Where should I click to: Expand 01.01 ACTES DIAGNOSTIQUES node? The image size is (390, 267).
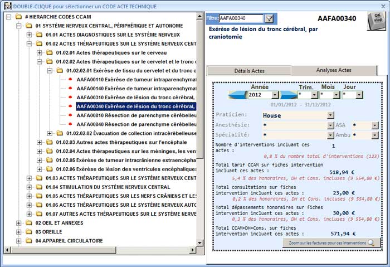(29, 35)
